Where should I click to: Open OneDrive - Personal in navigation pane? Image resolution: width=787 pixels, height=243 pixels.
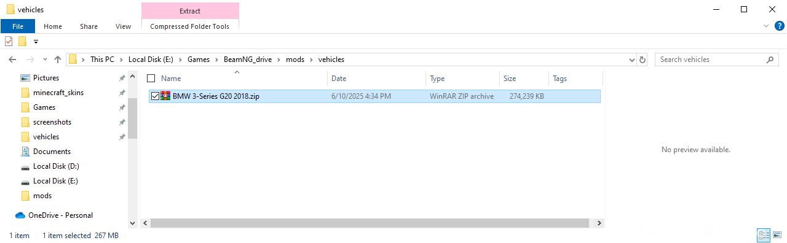pos(60,215)
